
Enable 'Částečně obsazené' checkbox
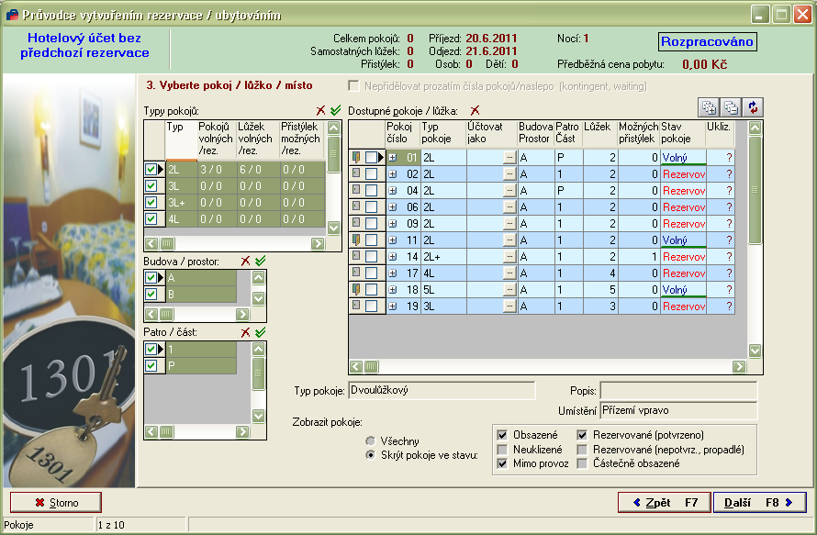pyautogui.click(x=582, y=463)
